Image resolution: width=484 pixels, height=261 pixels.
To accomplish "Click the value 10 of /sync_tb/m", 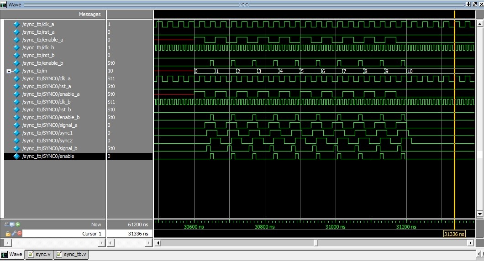I will 110,71.
